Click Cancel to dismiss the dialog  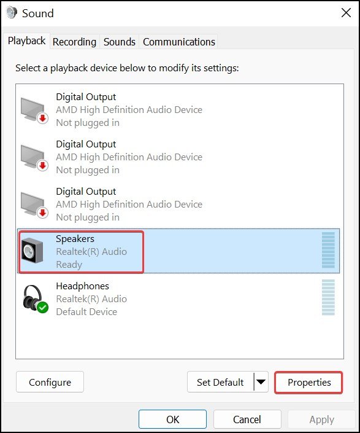(x=247, y=419)
